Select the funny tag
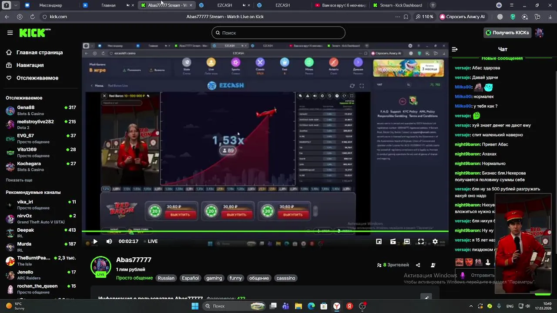Image resolution: width=557 pixels, height=313 pixels. [236, 278]
